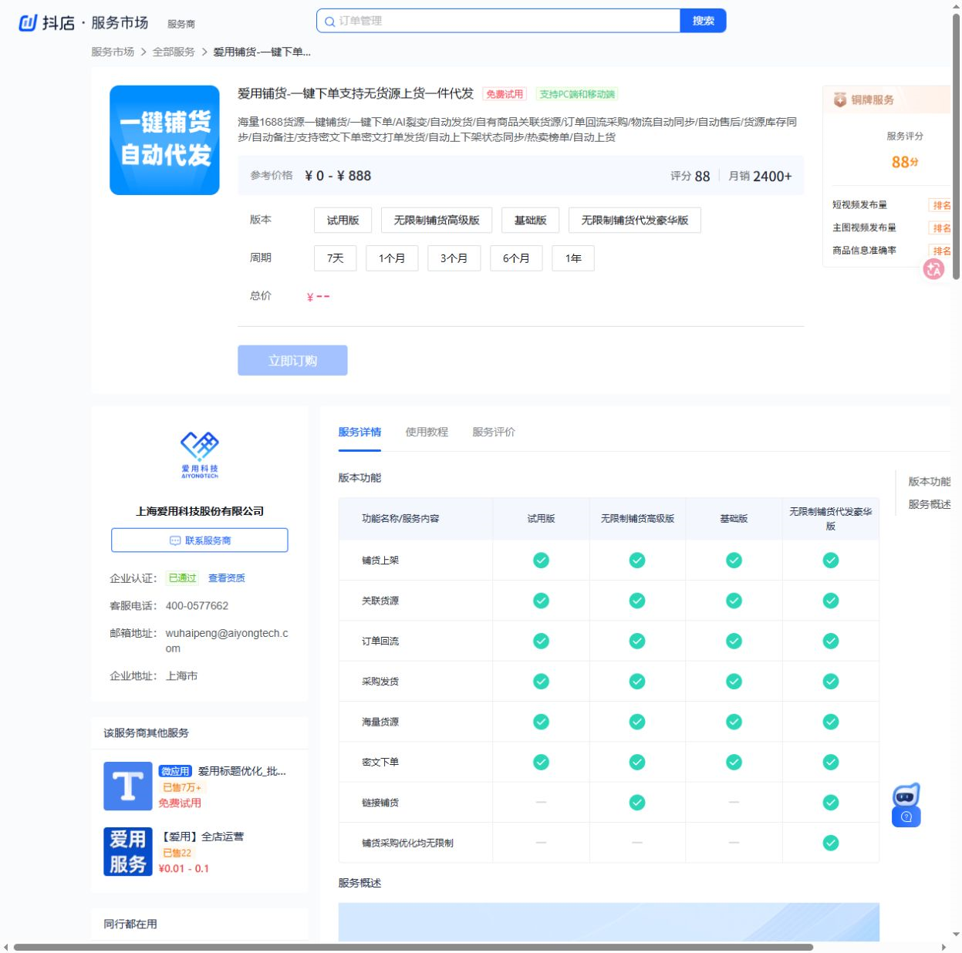962x953 pixels.
Task: Click the right arrow of horizontal scrollbar
Action: tap(943, 947)
